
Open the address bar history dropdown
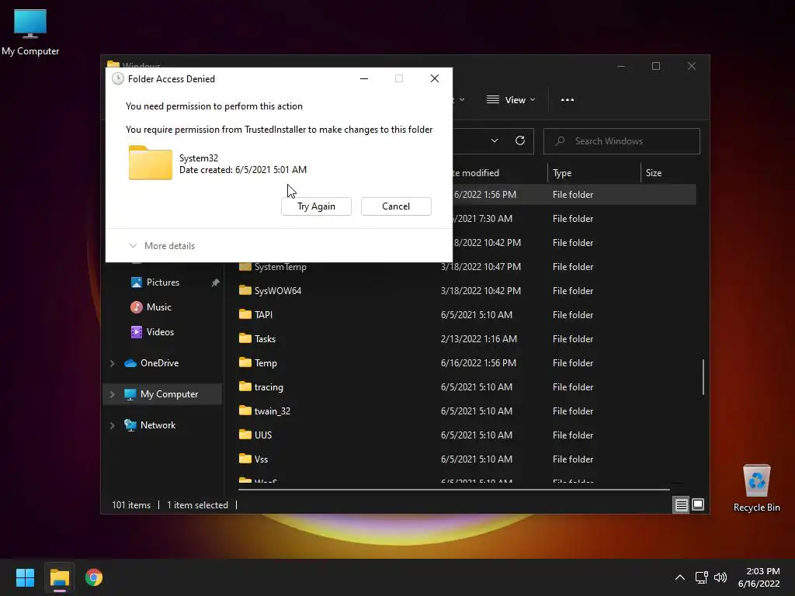tap(495, 141)
